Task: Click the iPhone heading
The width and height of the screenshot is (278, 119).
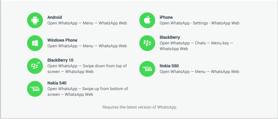Action: click(166, 17)
